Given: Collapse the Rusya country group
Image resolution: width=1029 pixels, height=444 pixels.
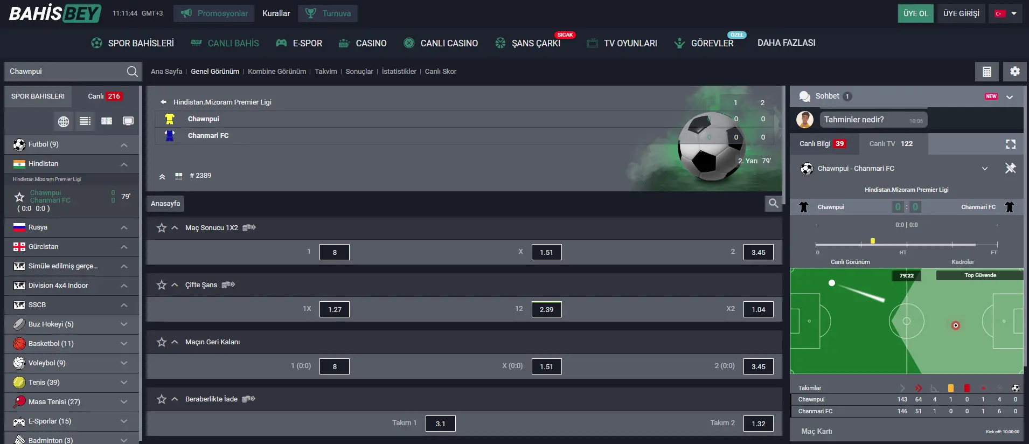Looking at the screenshot, I should [x=124, y=228].
